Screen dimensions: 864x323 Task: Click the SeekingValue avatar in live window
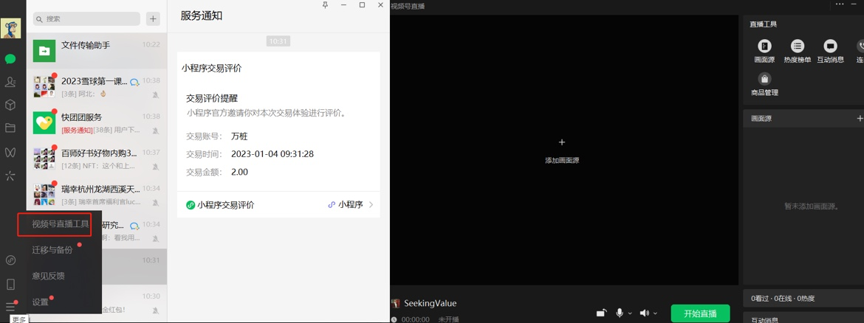395,303
